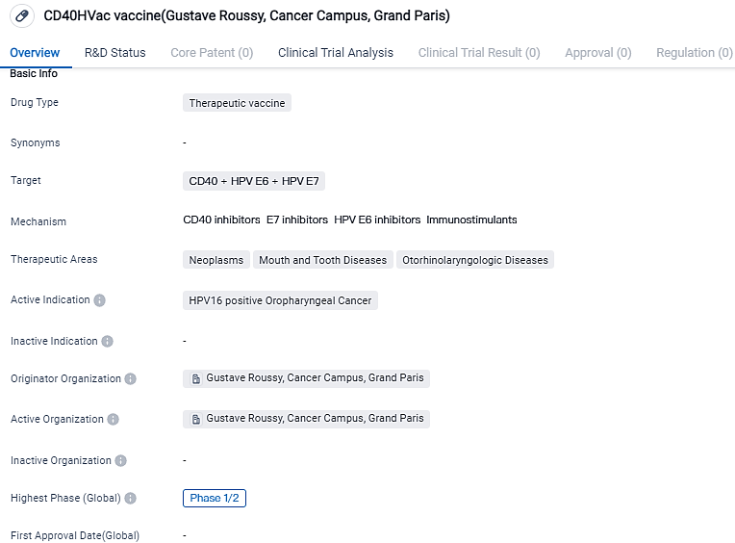Click HPV16 positive Oropharyngeal Cancer indication tag
Image resolution: width=735 pixels, height=543 pixels.
280,300
